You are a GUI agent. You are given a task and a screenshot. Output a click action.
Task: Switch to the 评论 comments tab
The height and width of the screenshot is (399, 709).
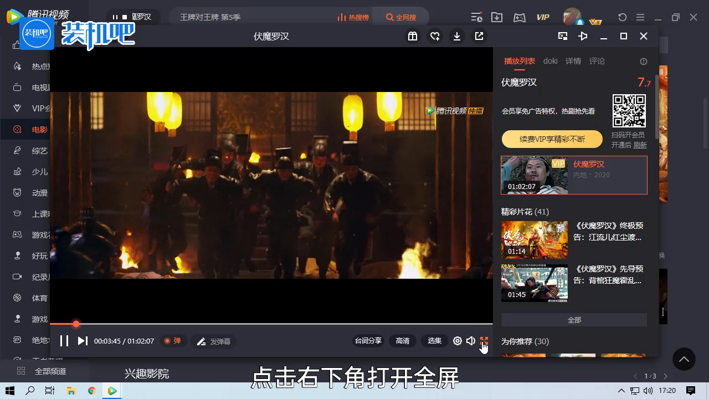point(597,61)
